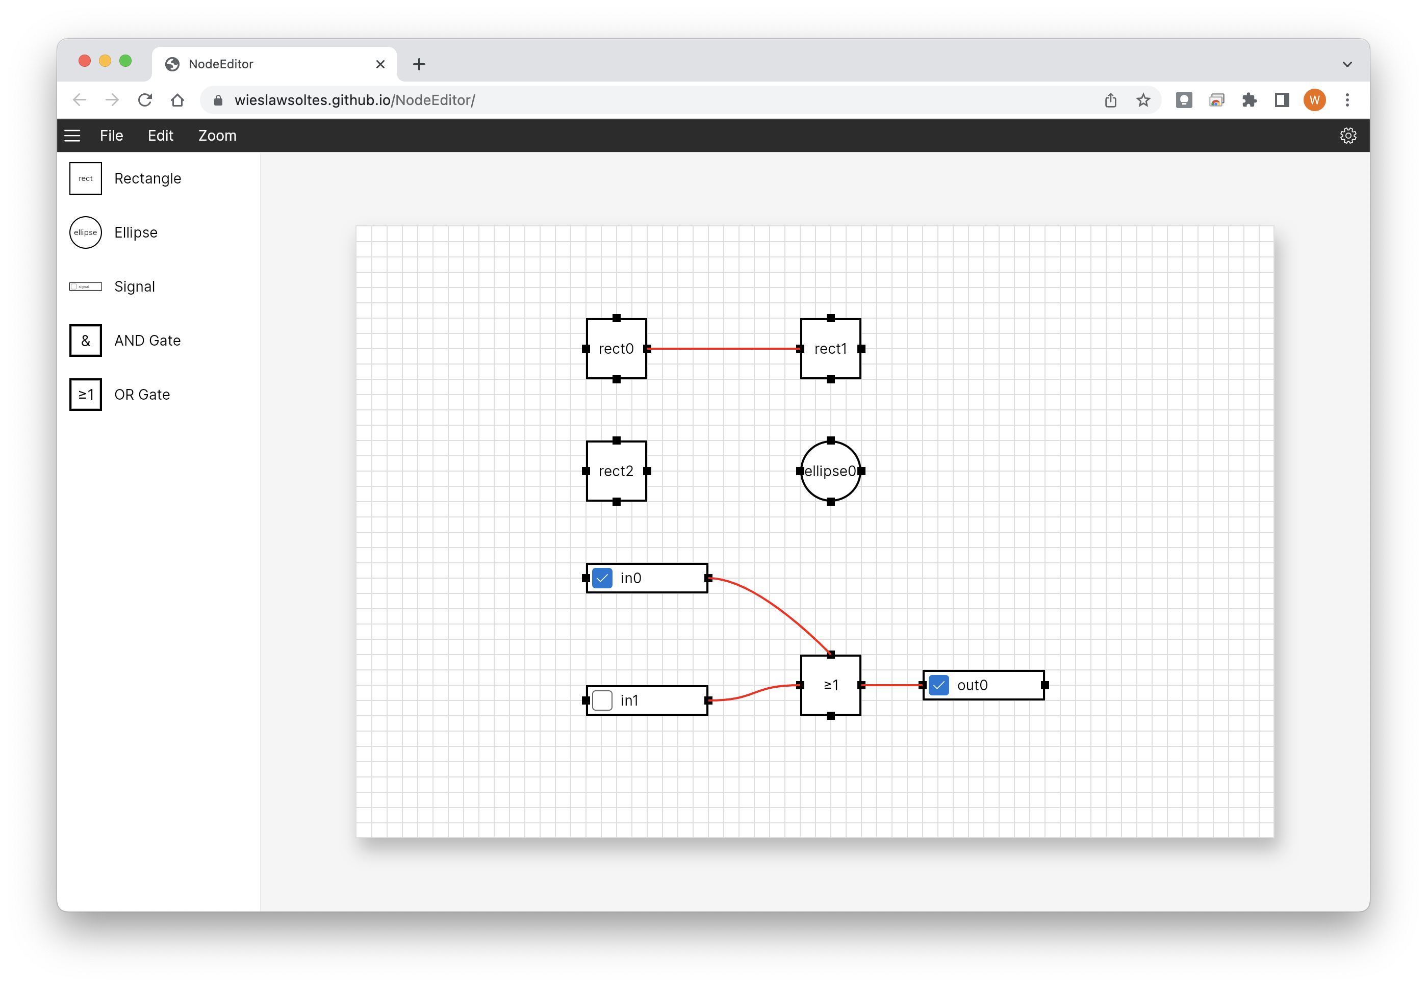This screenshot has height=987, width=1427.
Task: Toggle the out0 signal checkbox
Action: coord(938,685)
